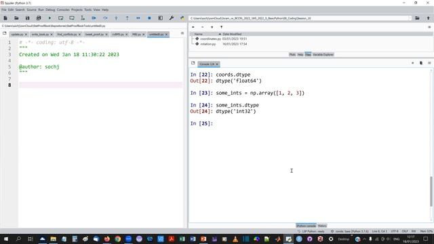Go up one level in the Files pane
This screenshot has height=244, width=434.
click(x=212, y=27)
